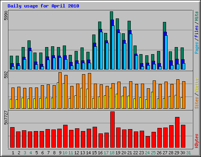The height and width of the screenshot is (157, 201).
Task: Click day label 30 on the x-axis
Action: click(x=183, y=153)
